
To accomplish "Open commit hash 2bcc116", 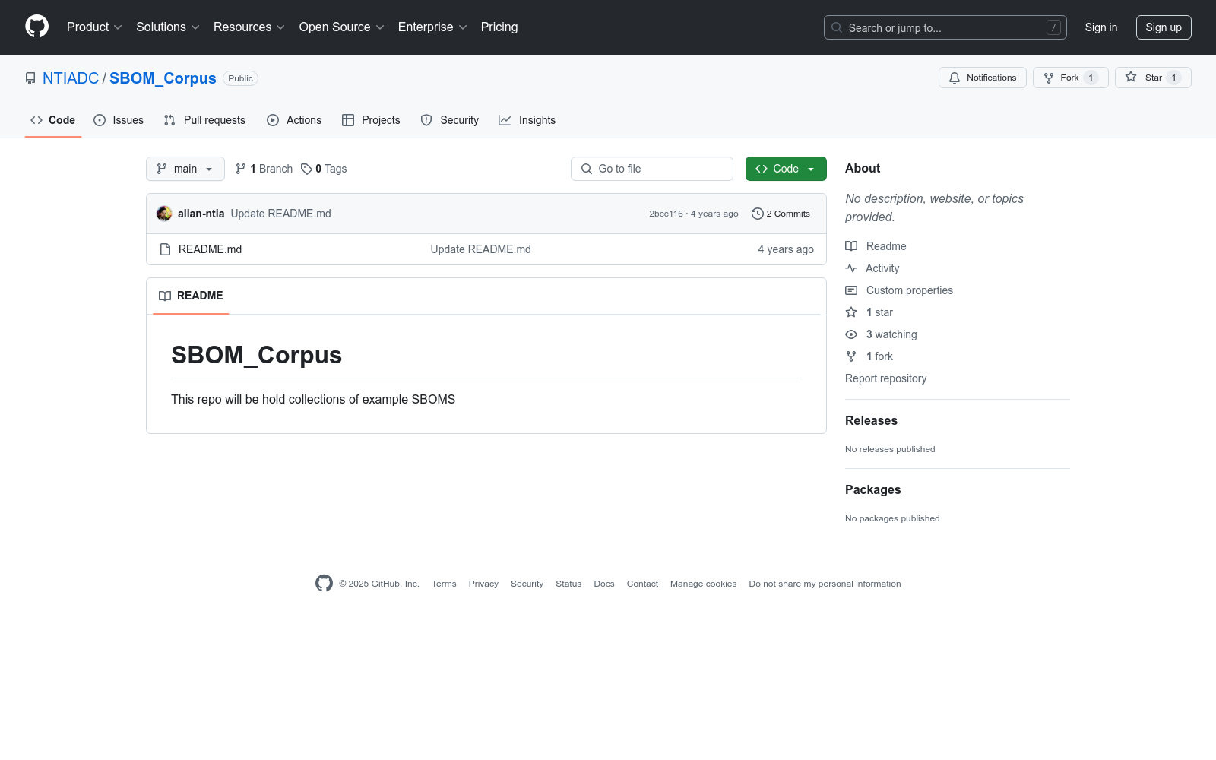I will pyautogui.click(x=666, y=214).
